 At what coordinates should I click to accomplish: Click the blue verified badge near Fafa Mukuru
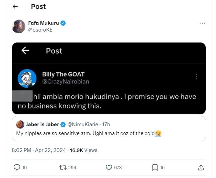(63, 23)
